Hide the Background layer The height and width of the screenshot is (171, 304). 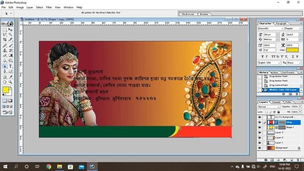coord(260,148)
